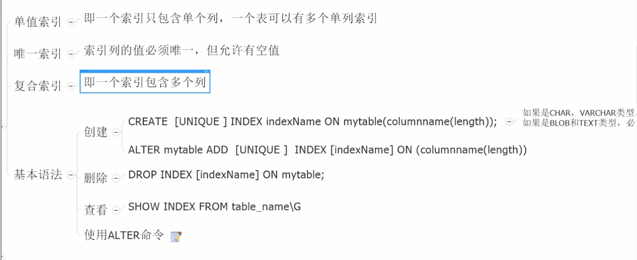Collapse the 创建 sub-branch toggle
The image size is (637, 260).
point(115,132)
